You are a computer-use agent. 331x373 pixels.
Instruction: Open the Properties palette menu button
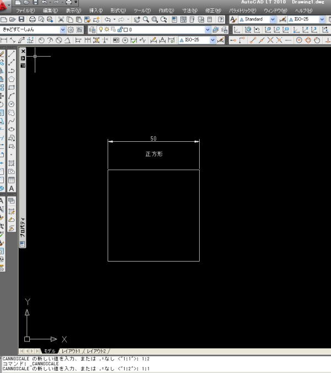point(23,66)
